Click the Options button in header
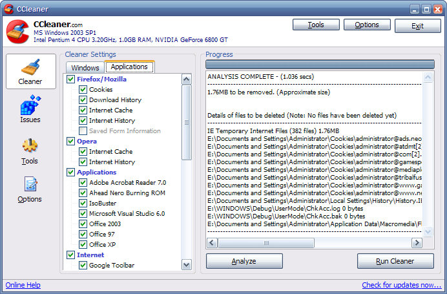 [x=367, y=25]
